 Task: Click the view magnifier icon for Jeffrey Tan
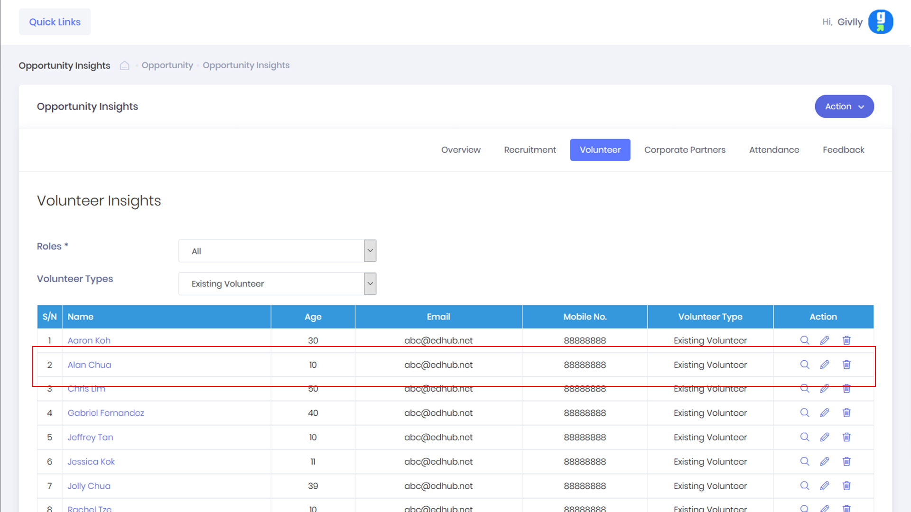click(805, 437)
